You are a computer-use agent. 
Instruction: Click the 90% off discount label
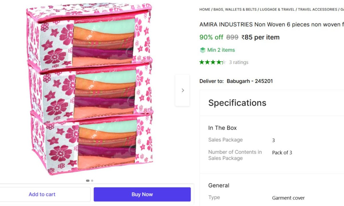[x=211, y=37]
